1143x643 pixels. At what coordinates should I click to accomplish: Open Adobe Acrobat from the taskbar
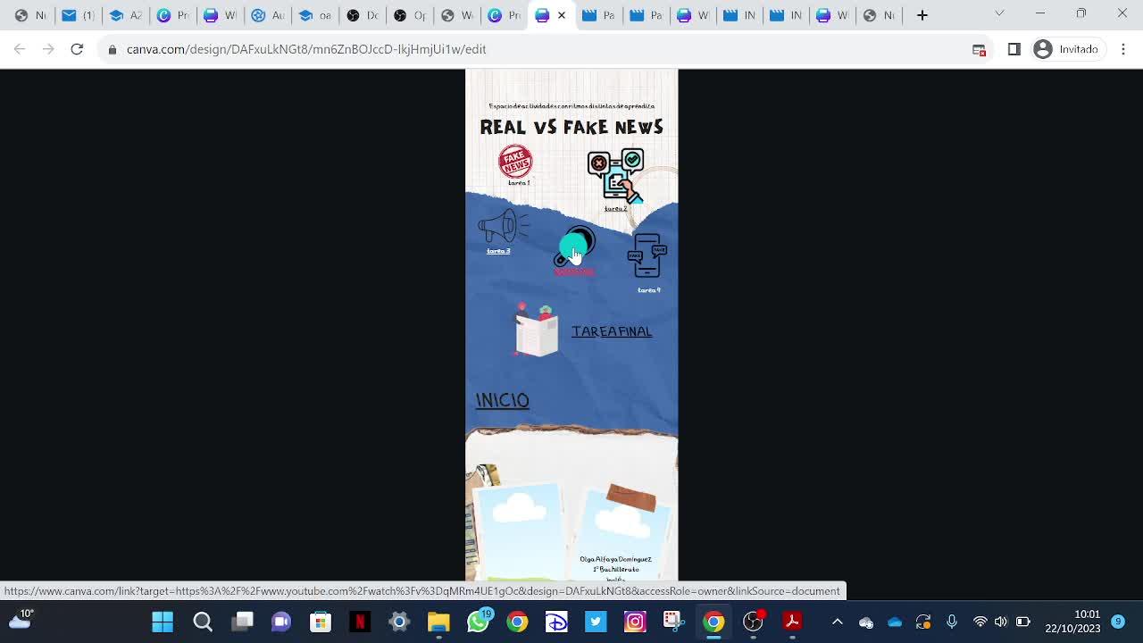[x=792, y=622]
